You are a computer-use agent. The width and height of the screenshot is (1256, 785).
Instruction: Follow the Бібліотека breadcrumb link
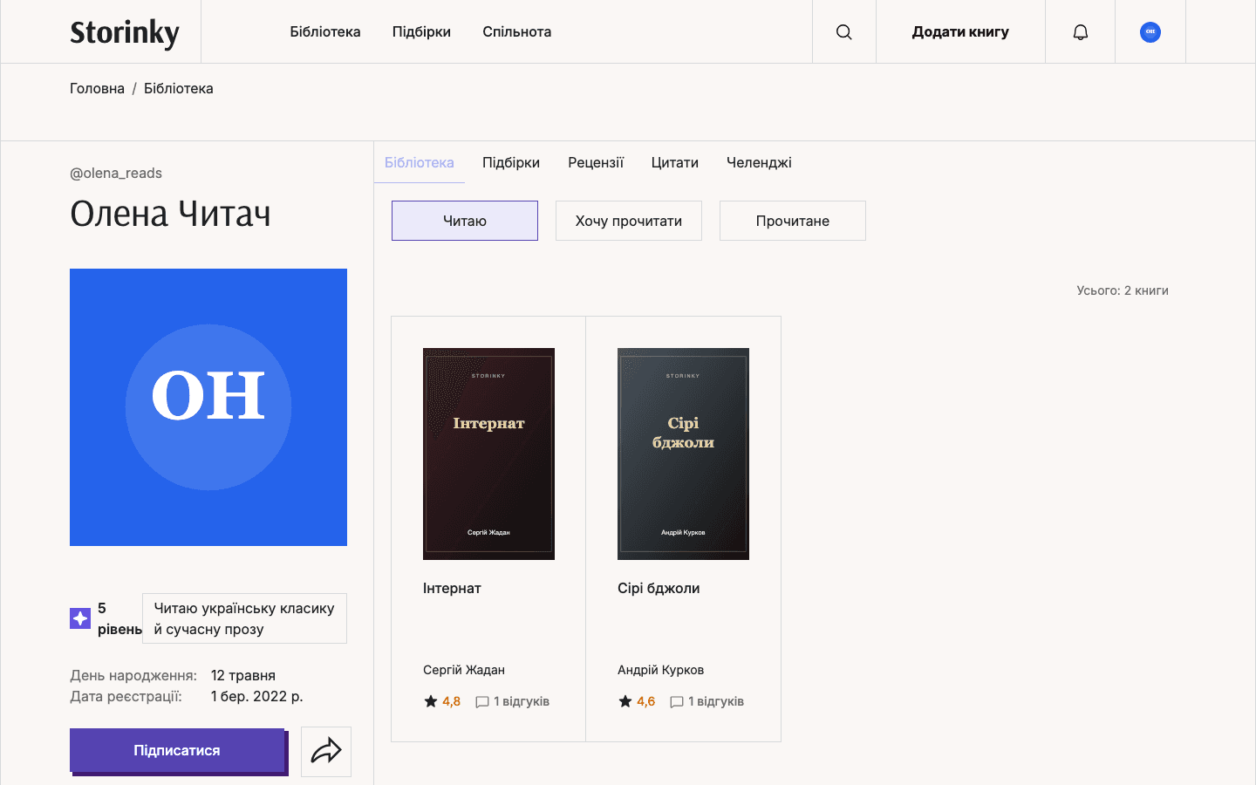tap(179, 88)
